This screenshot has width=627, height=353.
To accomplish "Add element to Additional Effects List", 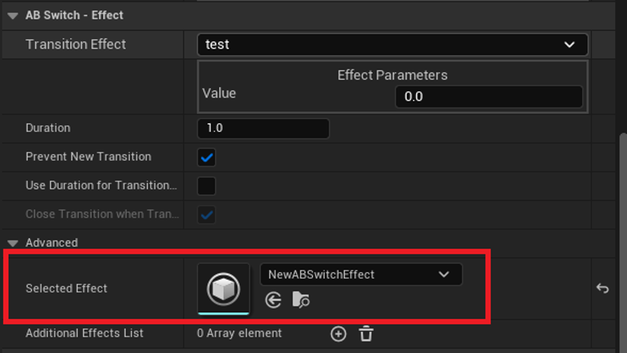I will (338, 333).
